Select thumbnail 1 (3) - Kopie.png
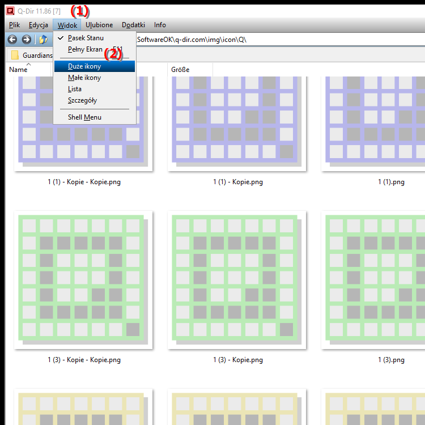The height and width of the screenshot is (425, 425). click(x=237, y=280)
